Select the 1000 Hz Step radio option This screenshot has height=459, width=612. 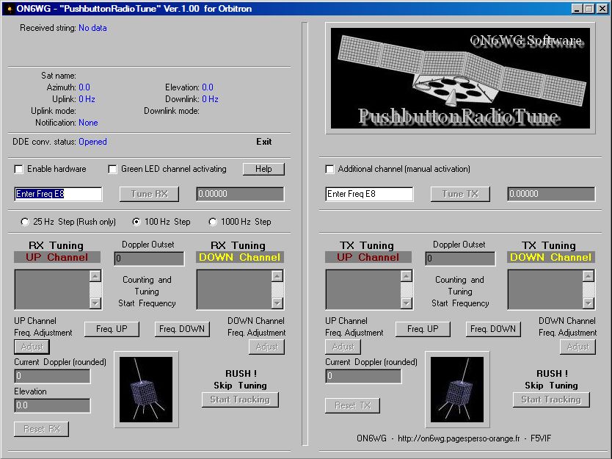coord(214,222)
